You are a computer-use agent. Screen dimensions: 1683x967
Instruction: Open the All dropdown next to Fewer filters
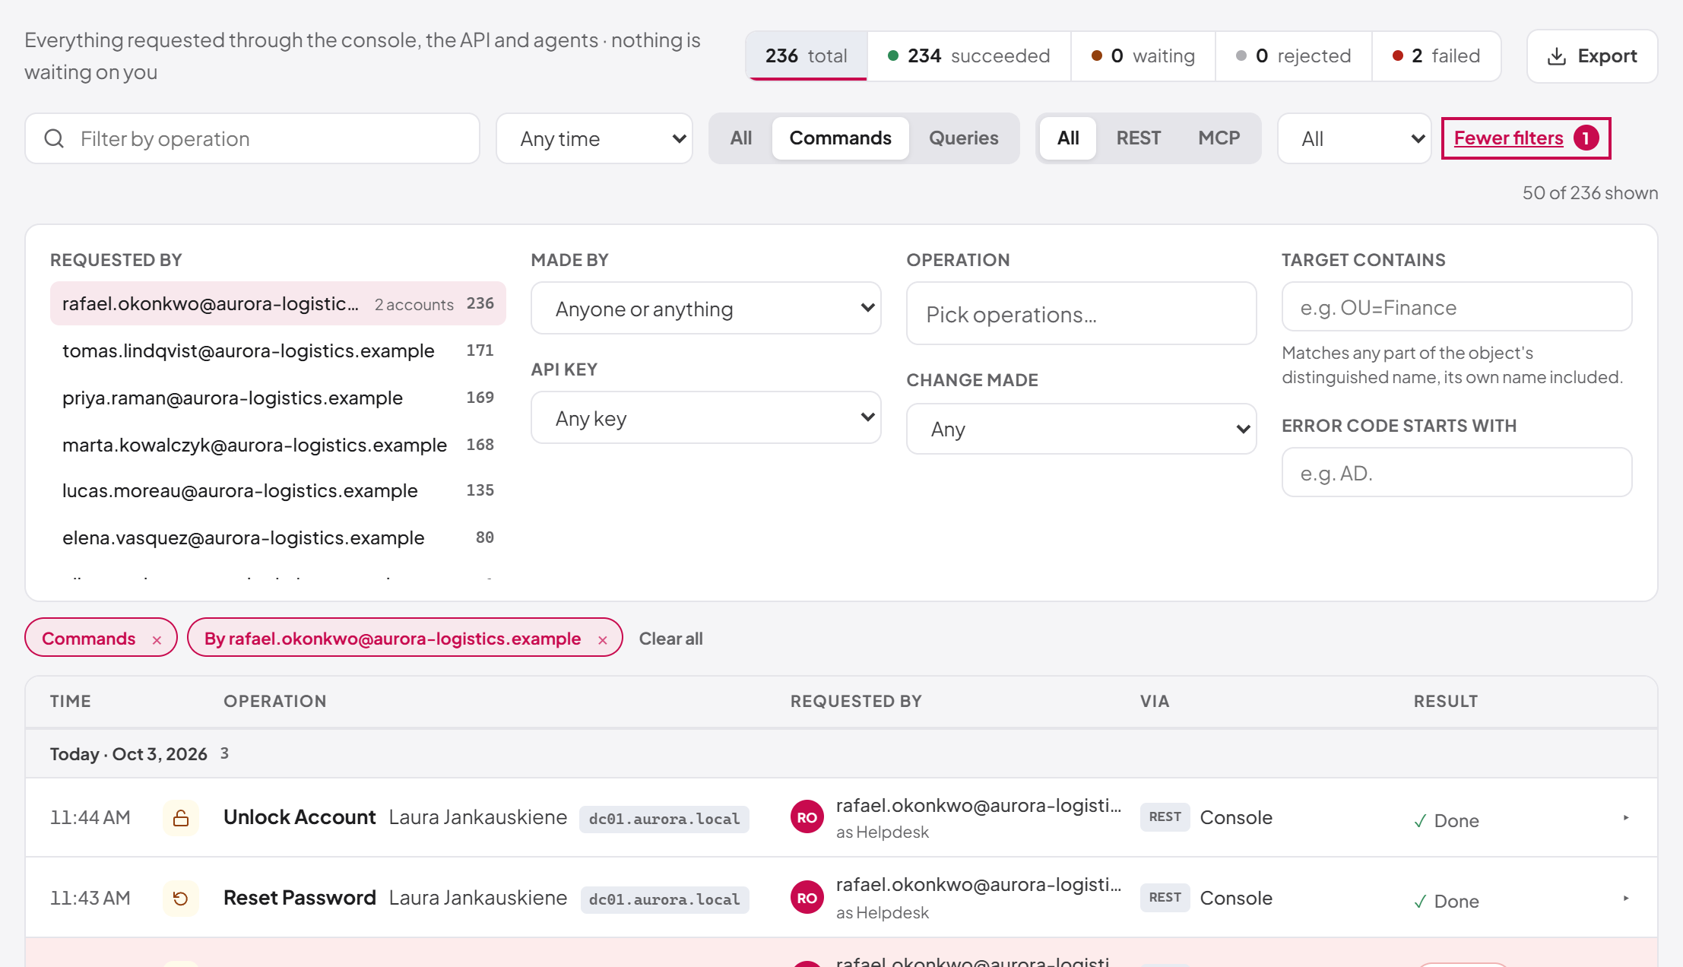coord(1354,138)
